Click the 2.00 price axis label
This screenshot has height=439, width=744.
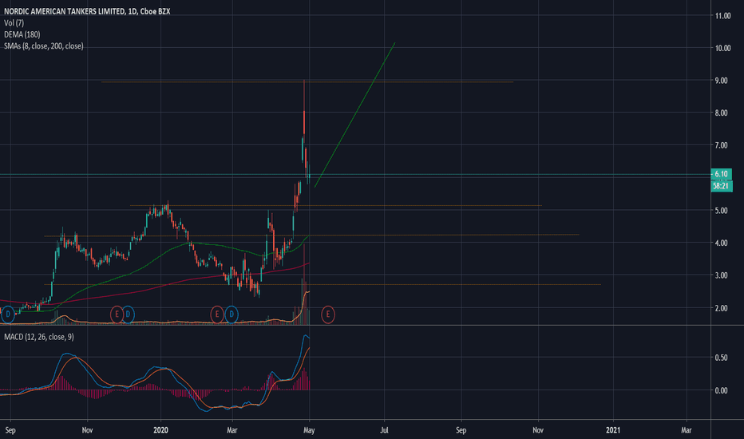[721, 308]
